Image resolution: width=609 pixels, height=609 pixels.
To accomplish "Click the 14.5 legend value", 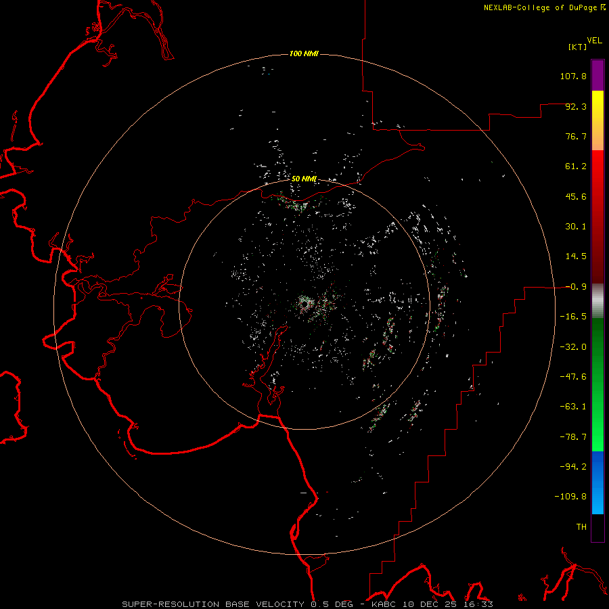I will coord(576,256).
